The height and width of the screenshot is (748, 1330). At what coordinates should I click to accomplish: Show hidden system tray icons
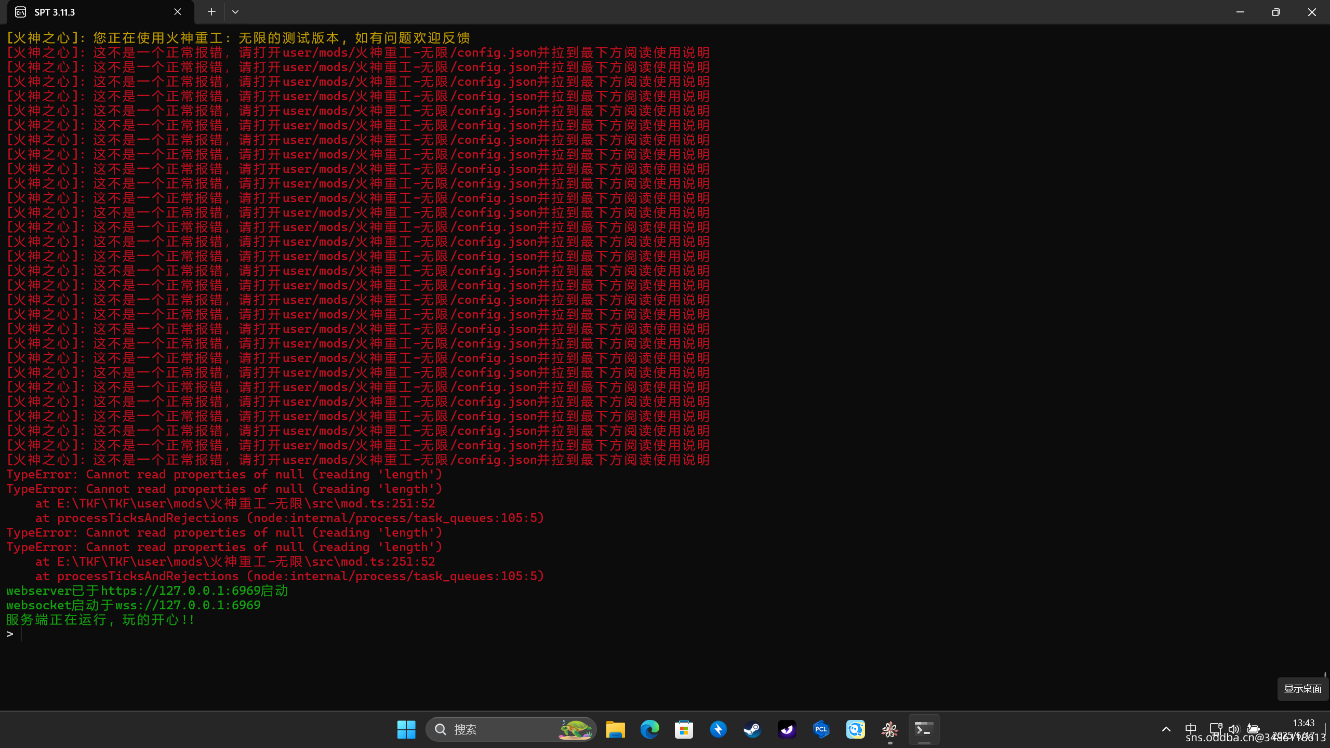[x=1166, y=729]
